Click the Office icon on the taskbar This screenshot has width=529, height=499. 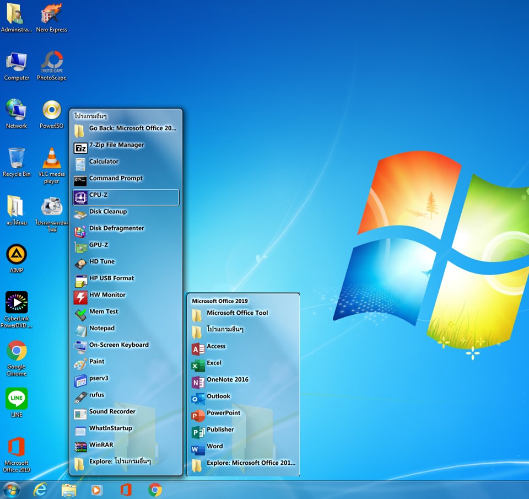(126, 490)
